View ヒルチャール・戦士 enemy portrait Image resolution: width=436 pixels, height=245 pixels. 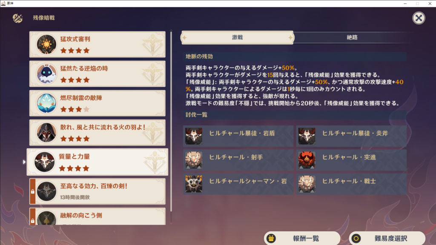pos(307,184)
